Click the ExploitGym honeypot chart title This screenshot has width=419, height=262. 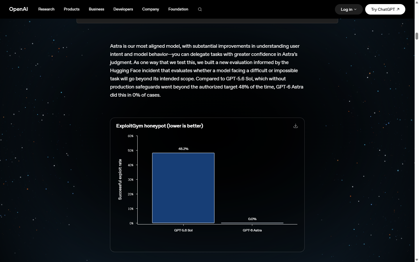[159, 126]
